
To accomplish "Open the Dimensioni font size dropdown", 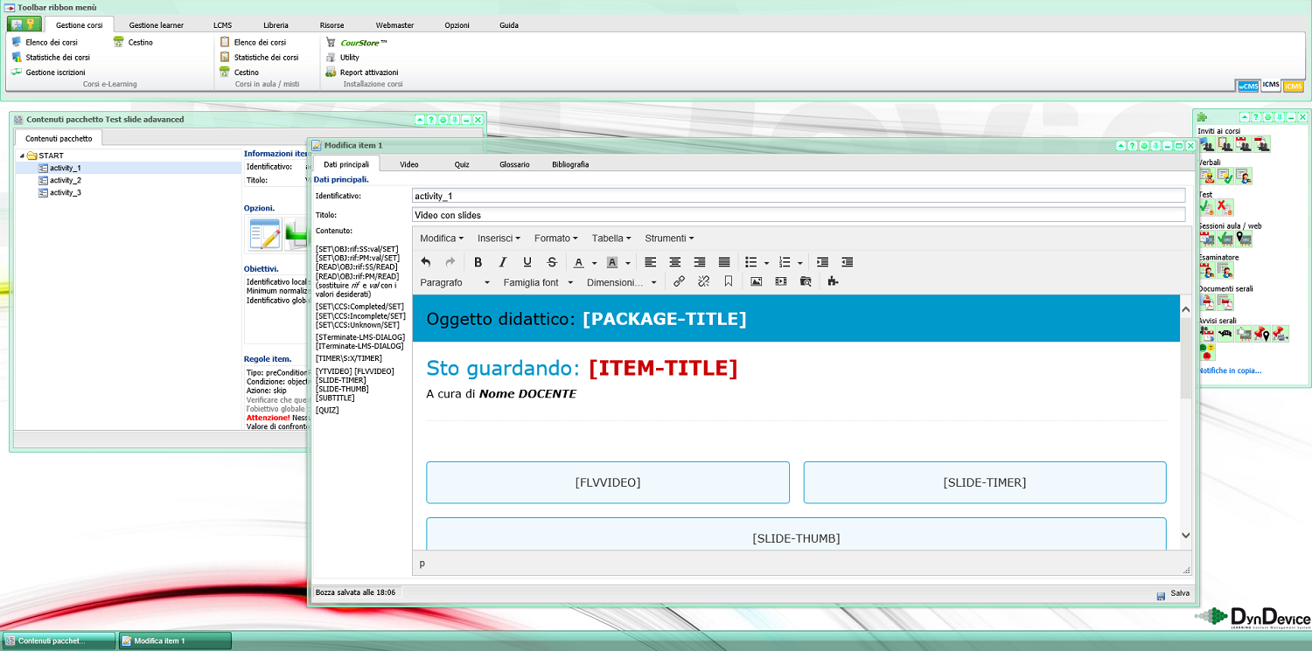I will (622, 282).
